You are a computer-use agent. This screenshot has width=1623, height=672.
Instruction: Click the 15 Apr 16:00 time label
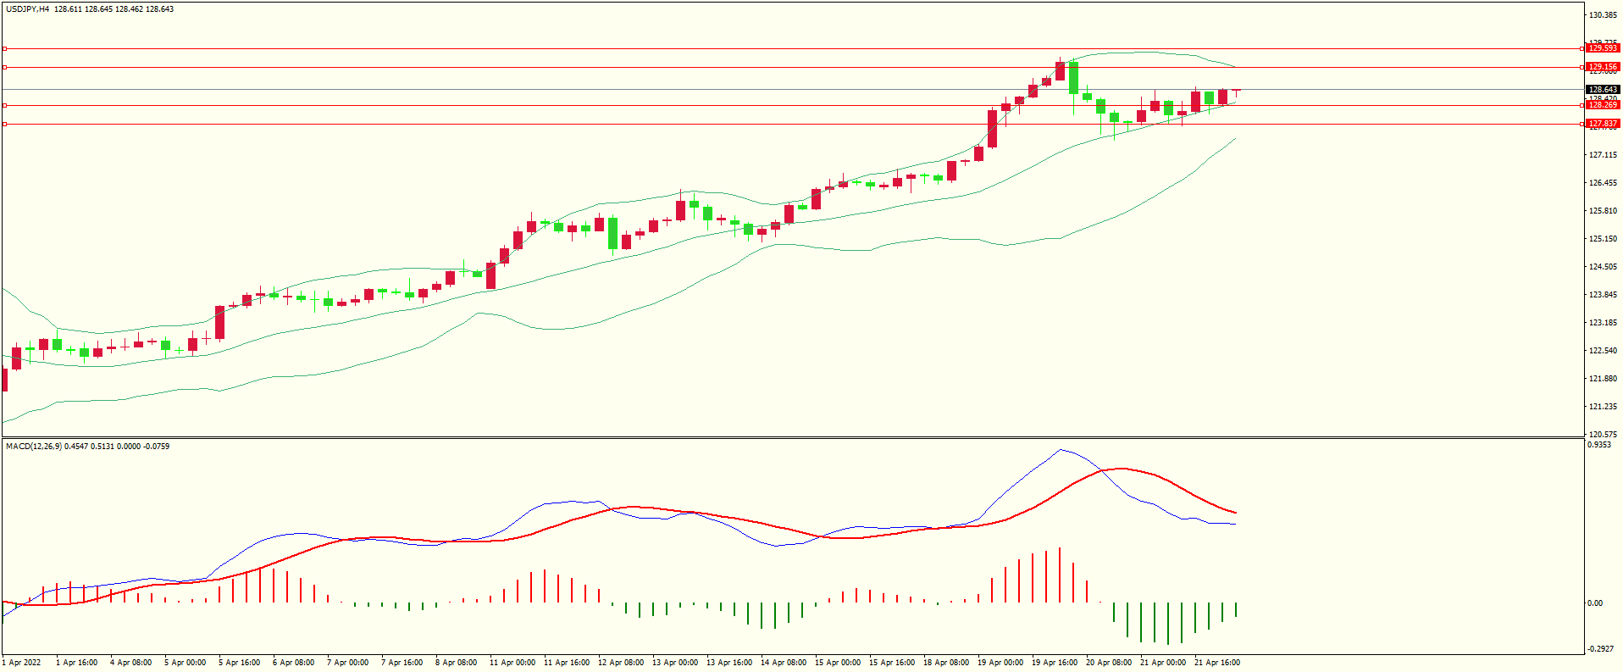(x=892, y=663)
